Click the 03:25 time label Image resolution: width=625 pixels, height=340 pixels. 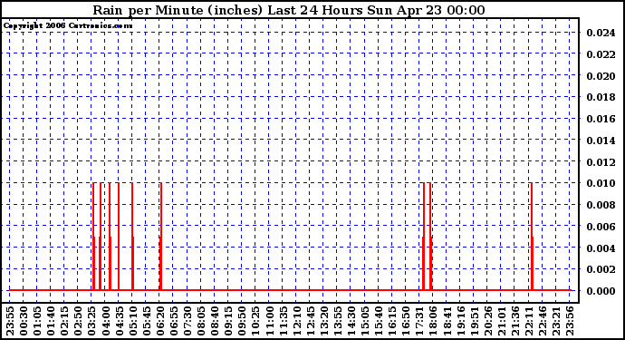tap(91, 321)
